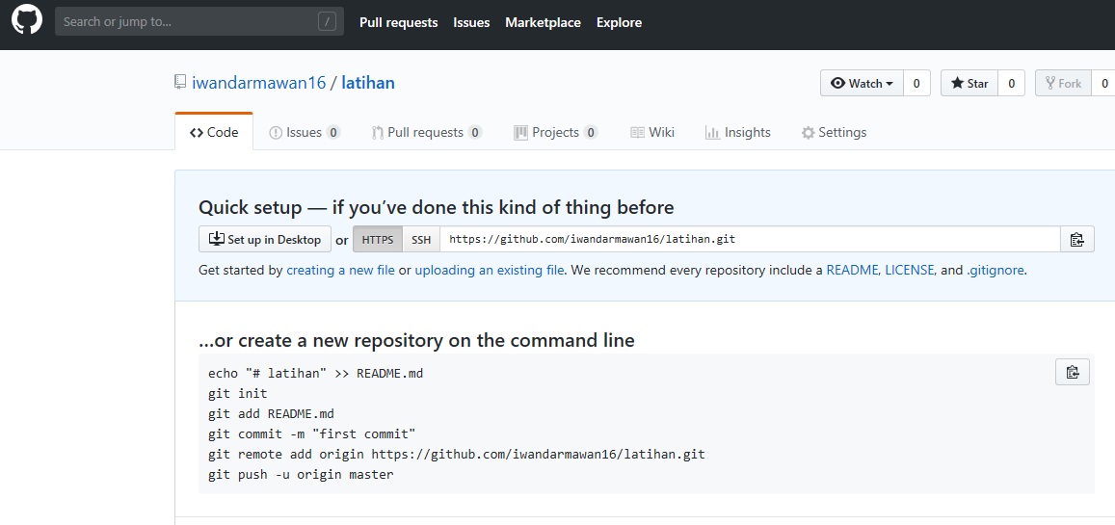Switch clone URL to SSH
1115x525 pixels.
(421, 240)
